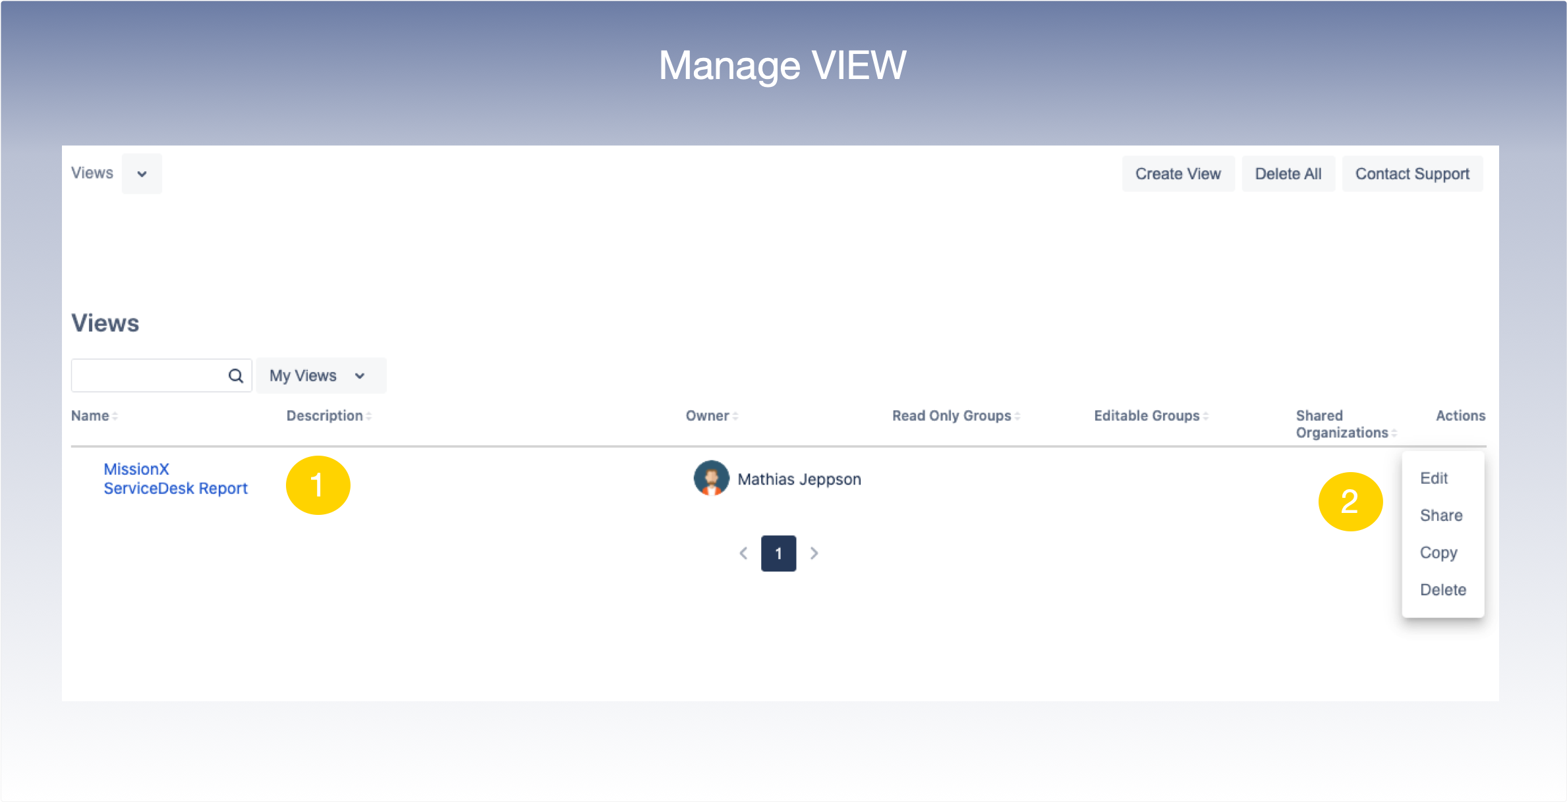Click the Create View button
1567x802 pixels.
click(x=1178, y=173)
